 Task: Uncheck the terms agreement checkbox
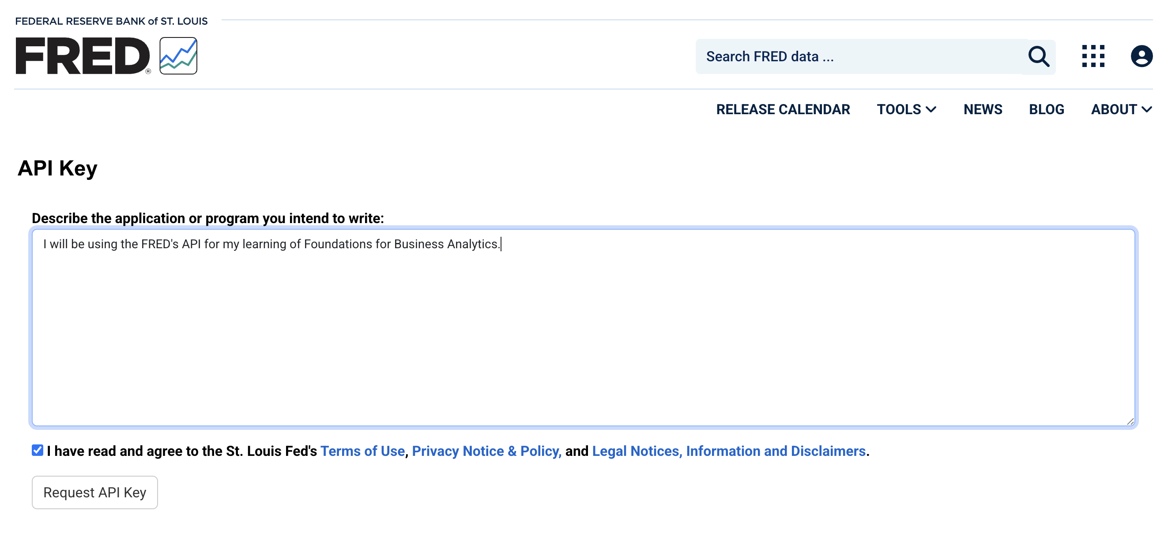(x=38, y=450)
